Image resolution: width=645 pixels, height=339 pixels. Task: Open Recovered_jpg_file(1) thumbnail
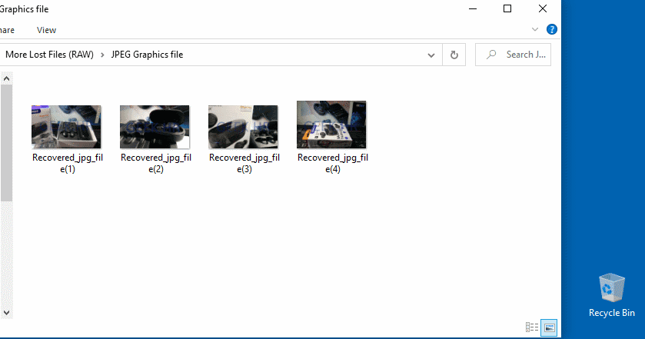(66, 127)
